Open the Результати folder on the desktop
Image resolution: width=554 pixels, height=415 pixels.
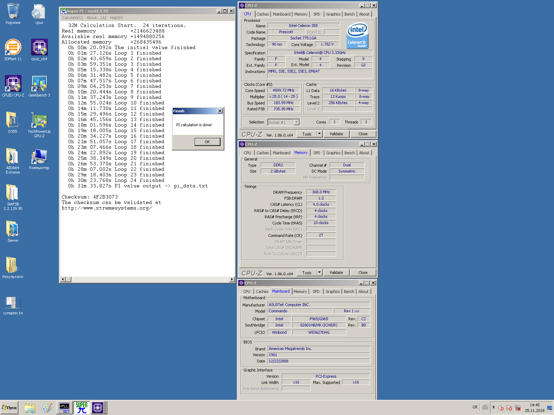(x=13, y=268)
